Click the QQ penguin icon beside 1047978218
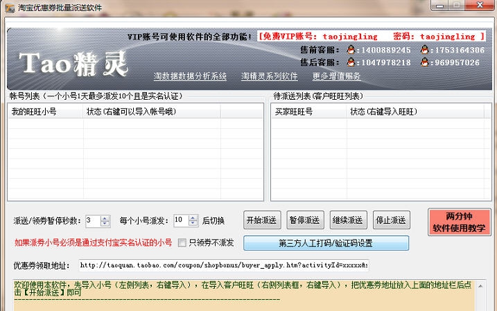This screenshot has width=497, height=311. (351, 62)
